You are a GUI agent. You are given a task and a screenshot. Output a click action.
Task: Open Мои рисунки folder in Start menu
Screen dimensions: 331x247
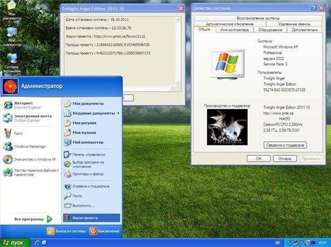click(81, 123)
